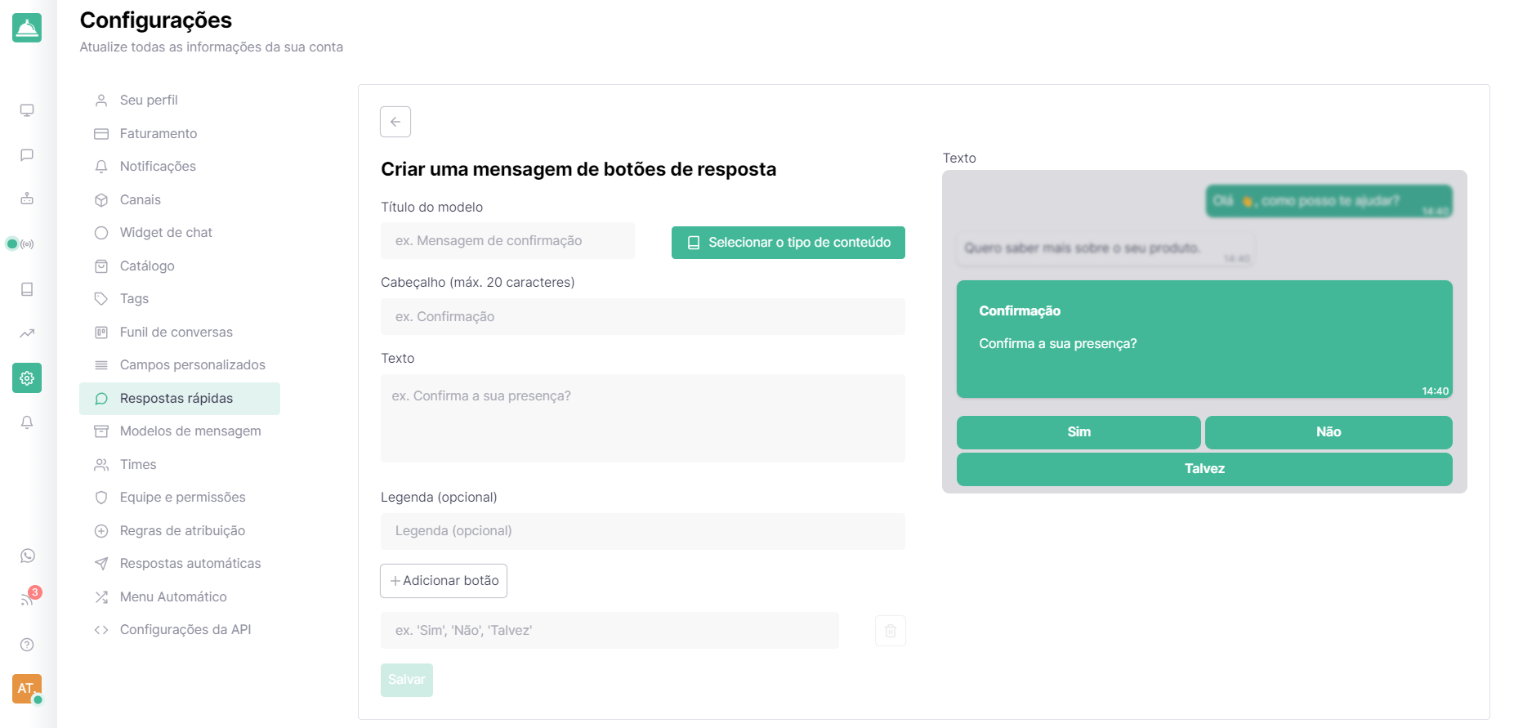Delete the button row with the trash icon

891,631
